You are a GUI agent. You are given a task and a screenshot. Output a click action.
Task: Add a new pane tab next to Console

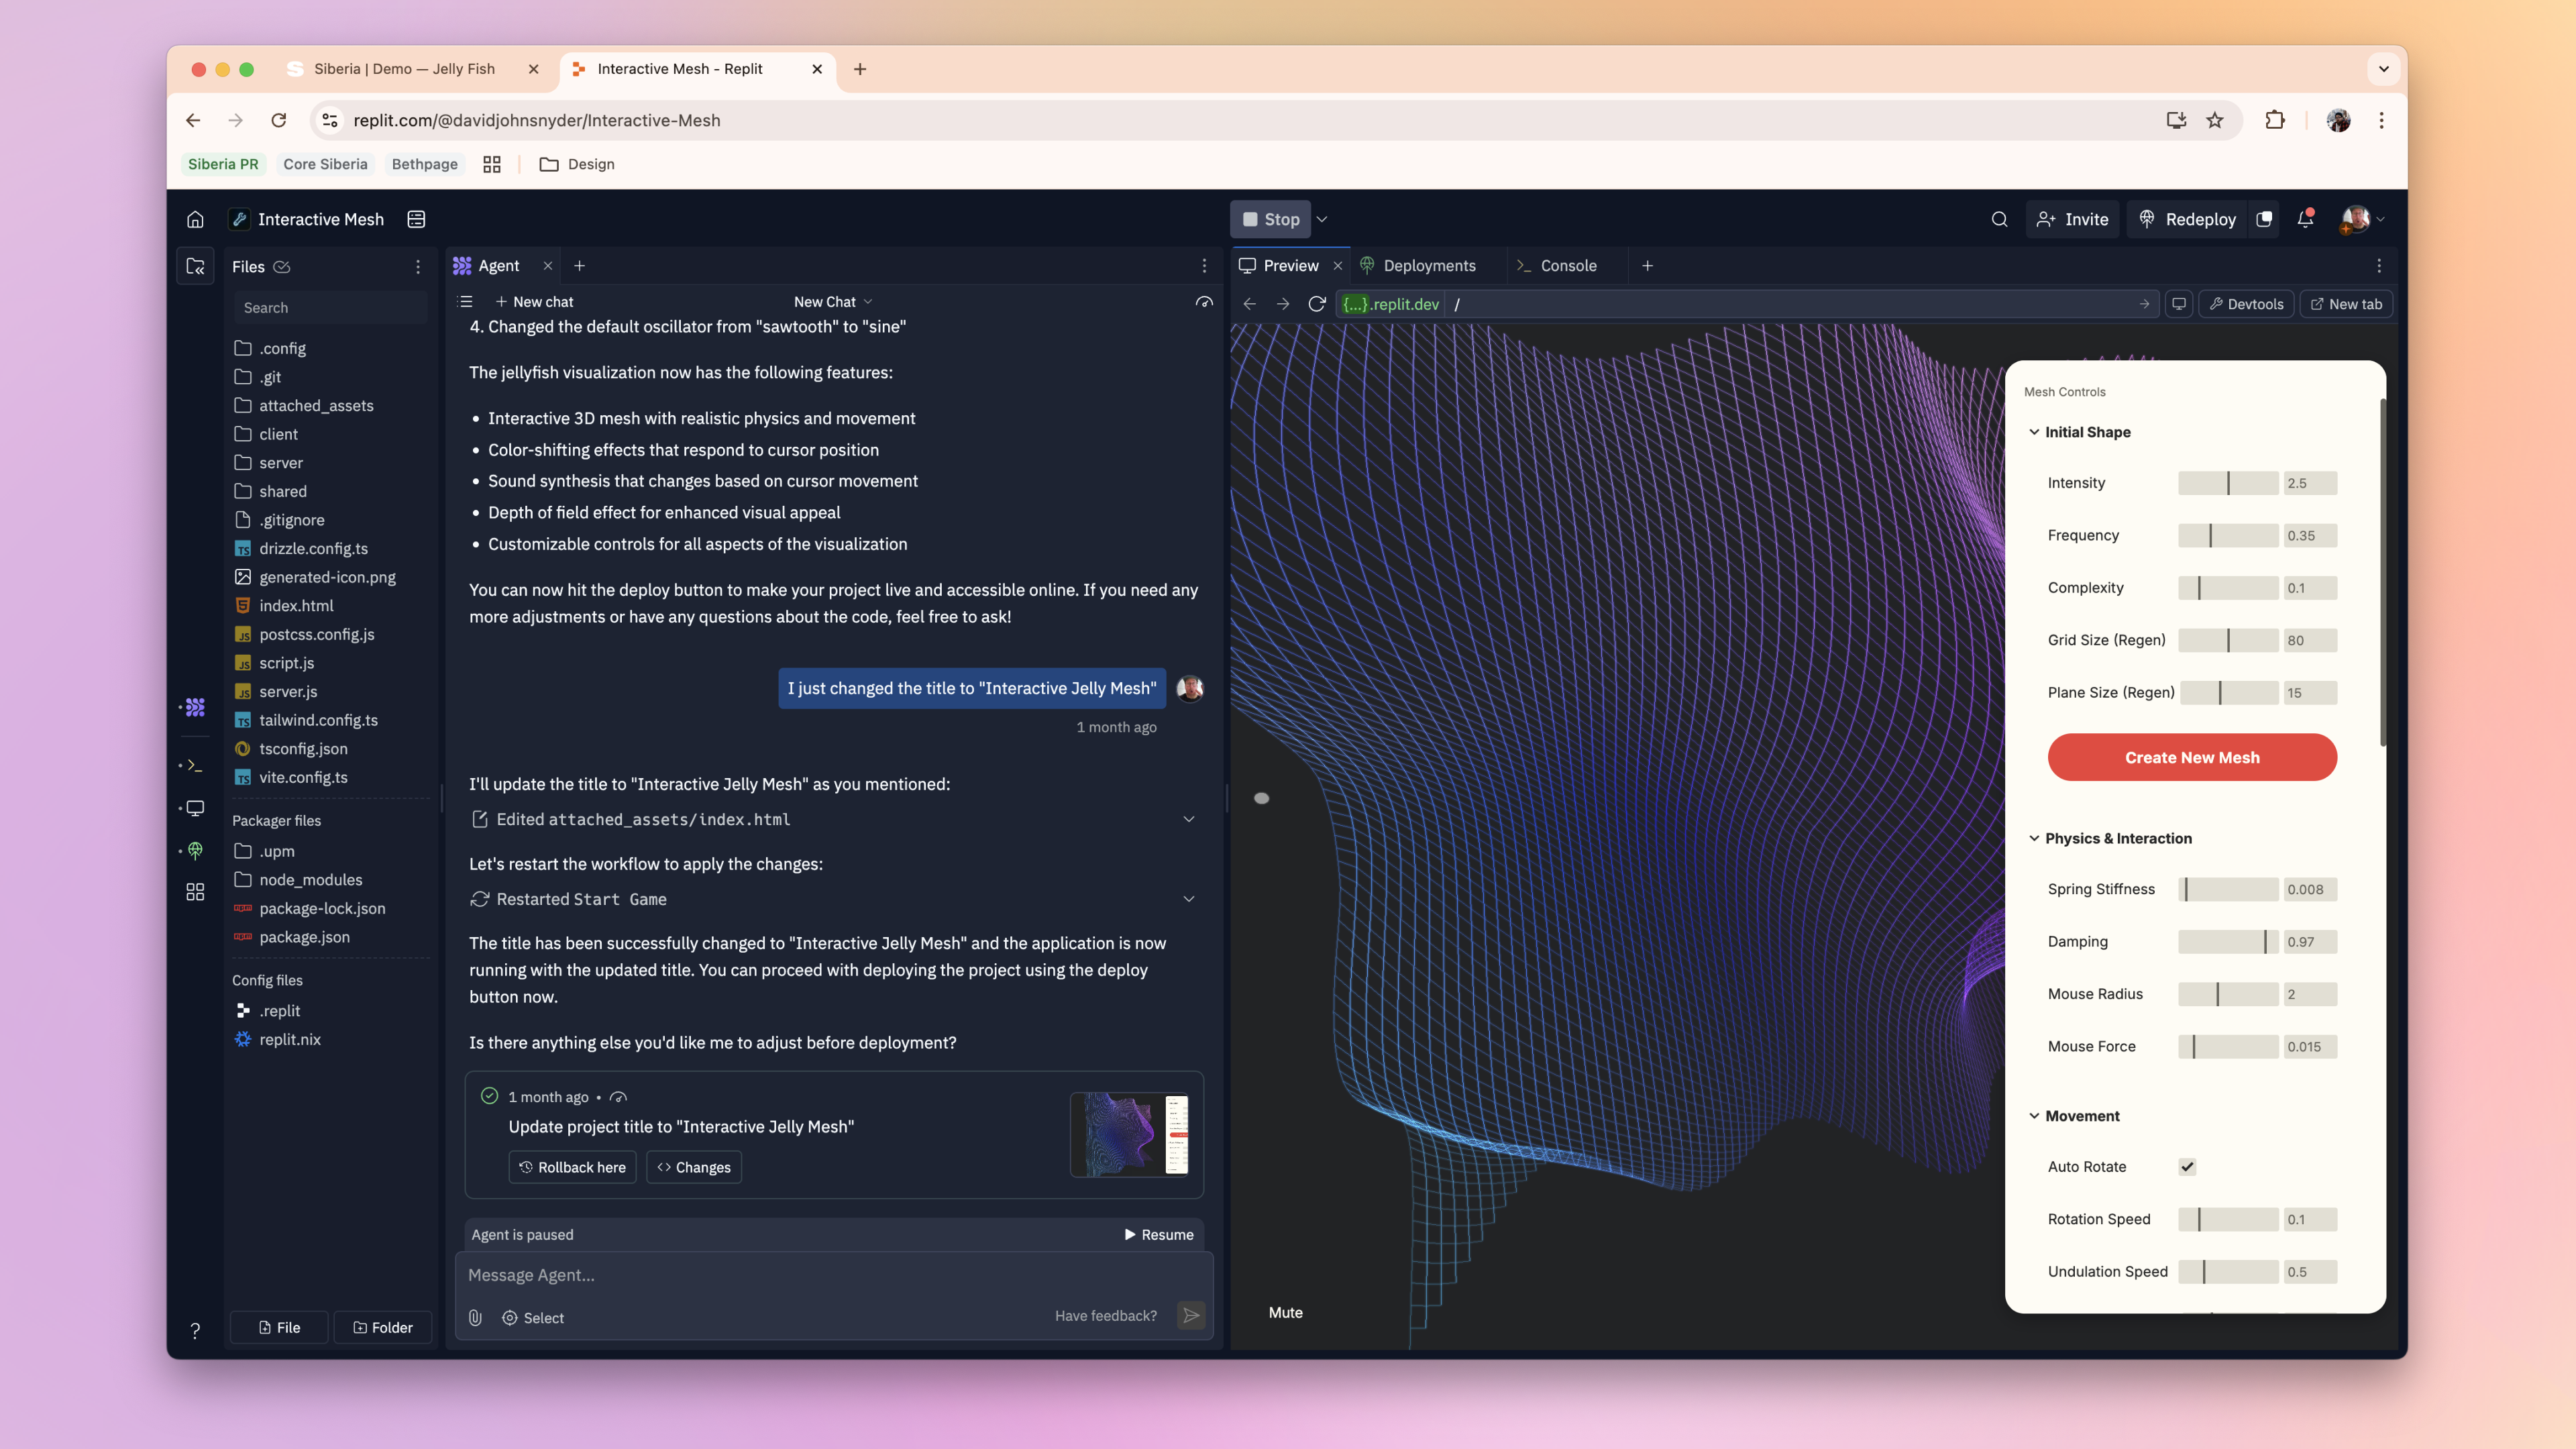[x=1647, y=266]
